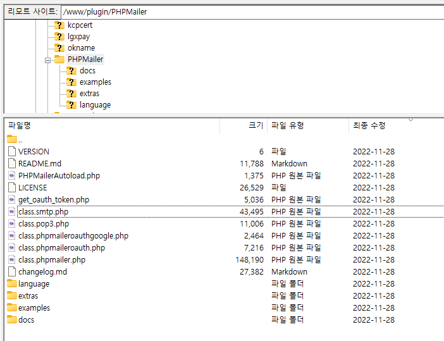Click the language folder icon in file list
444x341 pixels.
click(12, 283)
